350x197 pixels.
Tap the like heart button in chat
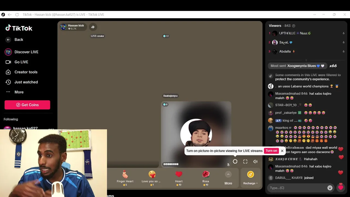coord(341,187)
